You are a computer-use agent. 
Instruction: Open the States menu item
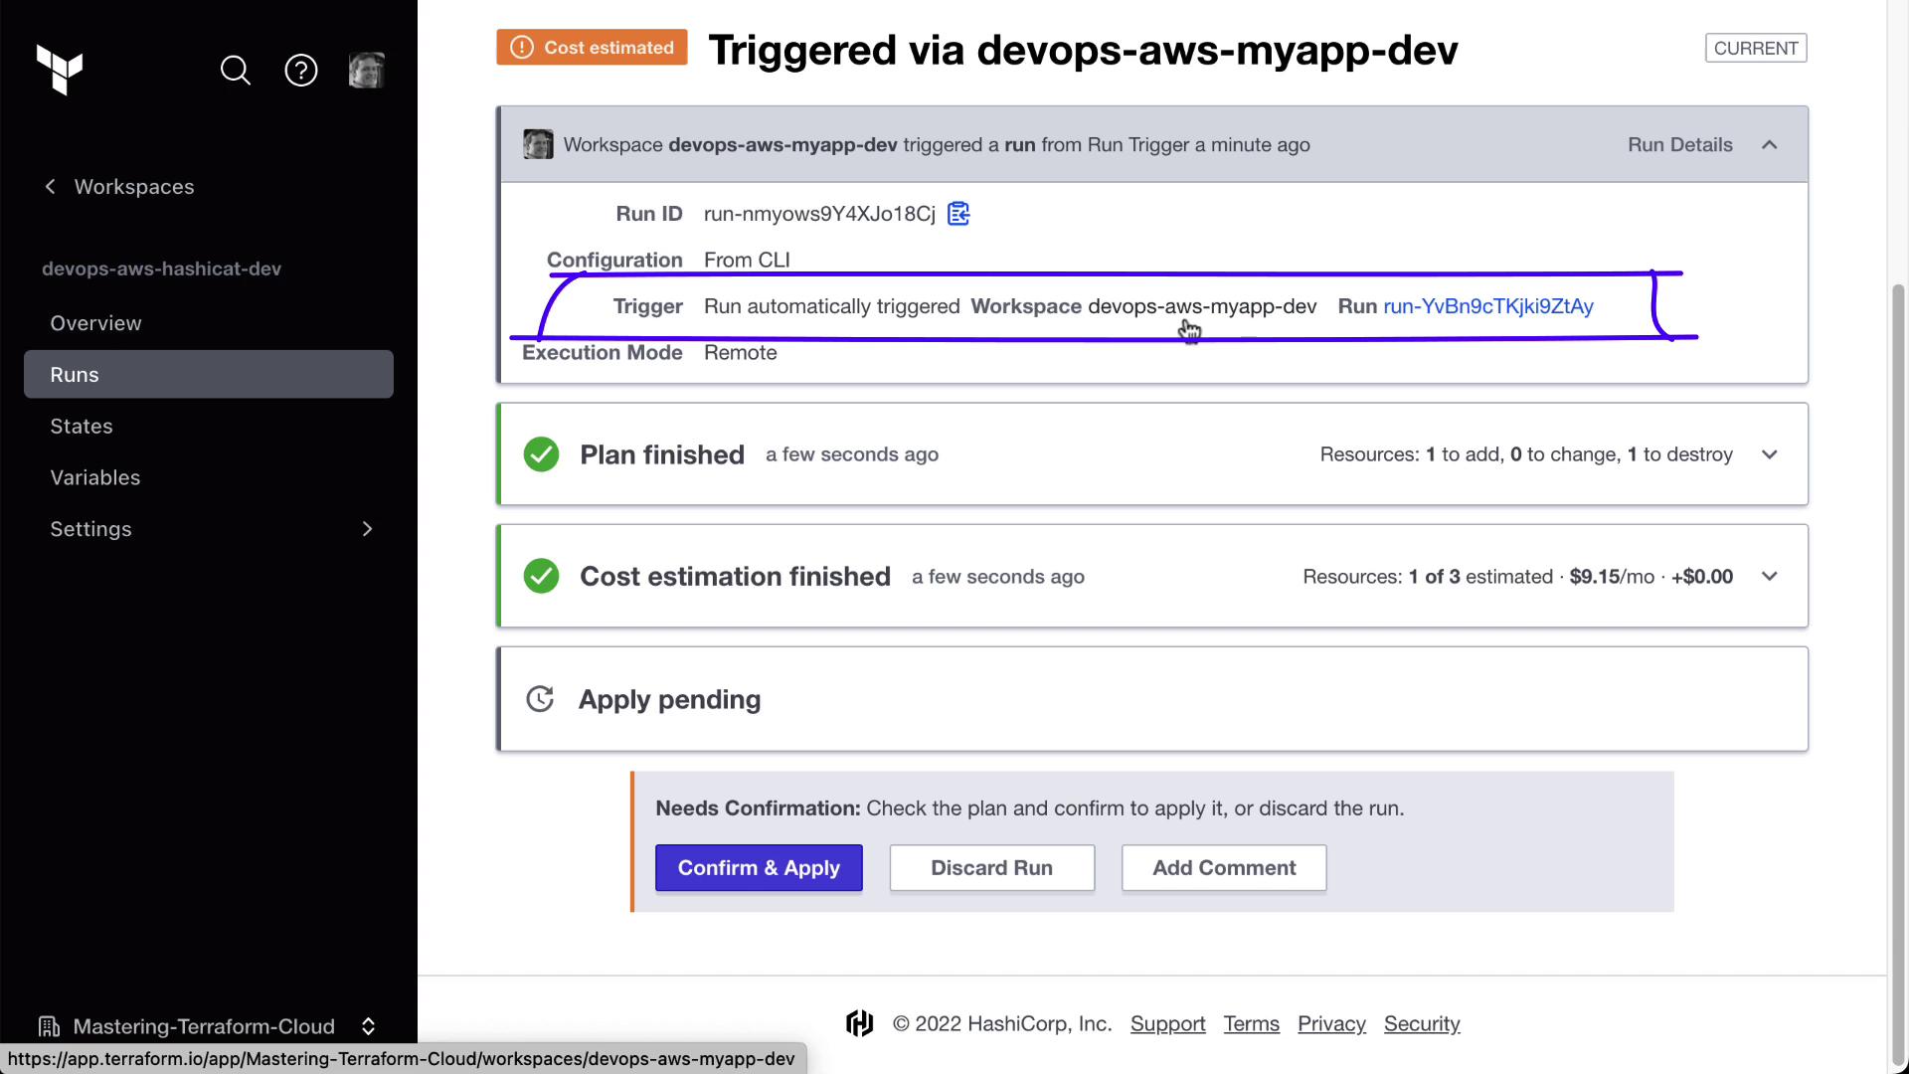coord(82,427)
